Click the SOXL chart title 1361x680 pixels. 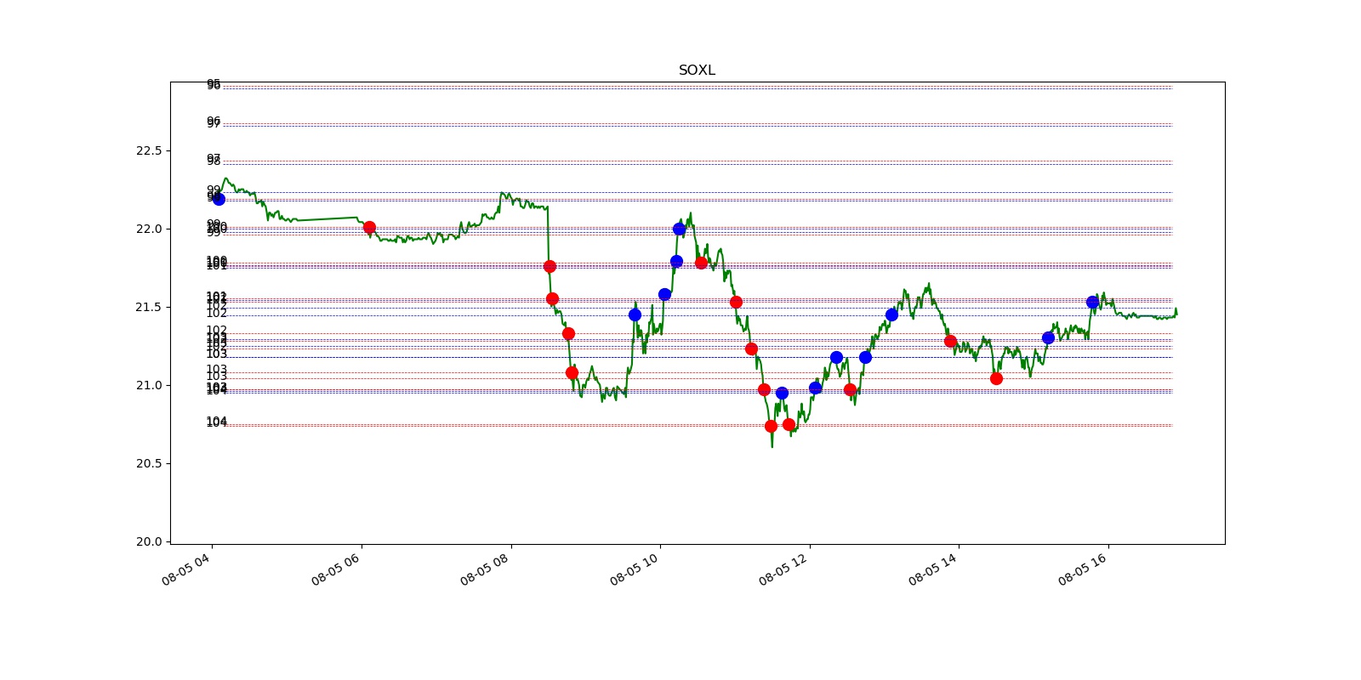point(697,71)
